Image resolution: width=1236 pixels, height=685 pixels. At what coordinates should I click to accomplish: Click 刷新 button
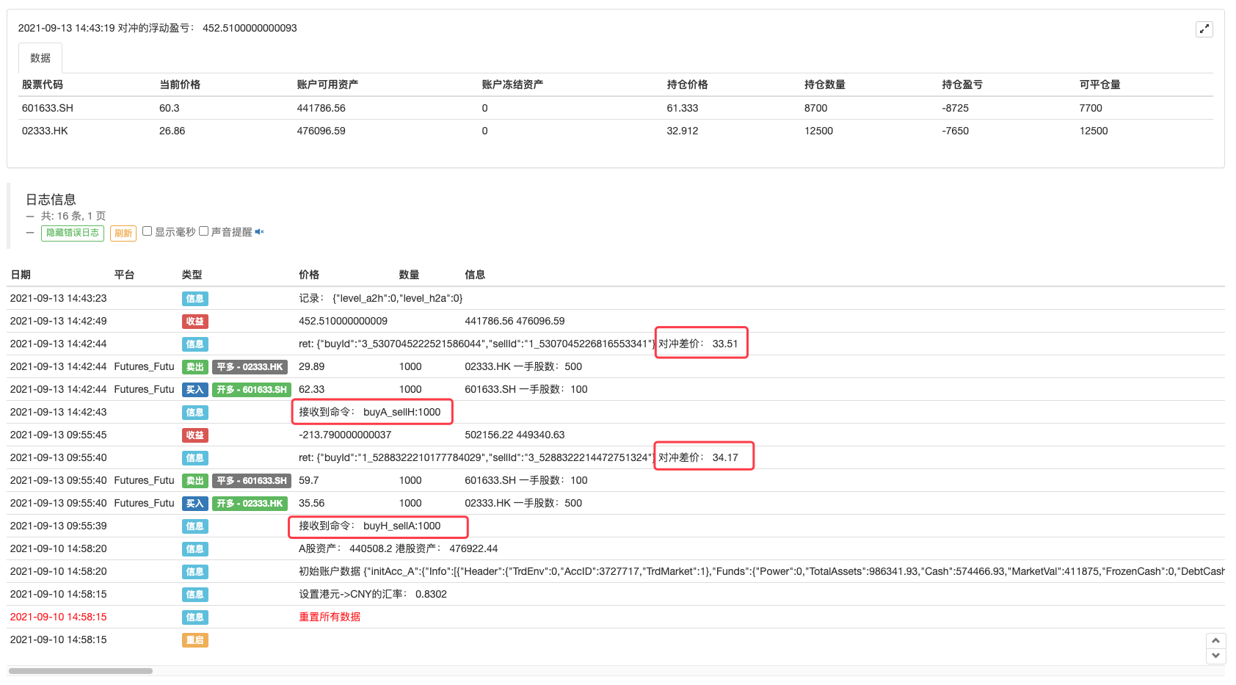click(x=123, y=233)
